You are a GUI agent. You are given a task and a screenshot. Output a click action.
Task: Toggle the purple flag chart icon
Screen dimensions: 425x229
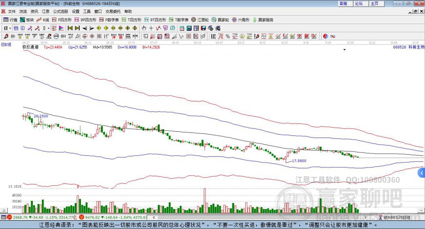coord(61,28)
